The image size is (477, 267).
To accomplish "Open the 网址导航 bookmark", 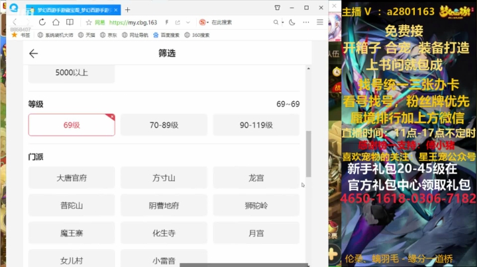I will [135, 35].
